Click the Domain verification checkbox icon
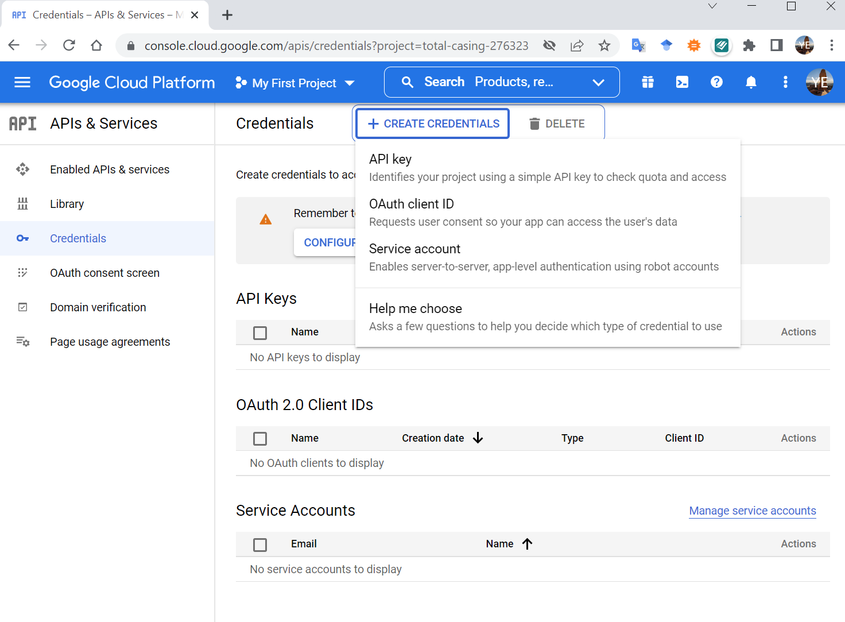Image resolution: width=845 pixels, height=622 pixels. click(x=22, y=307)
